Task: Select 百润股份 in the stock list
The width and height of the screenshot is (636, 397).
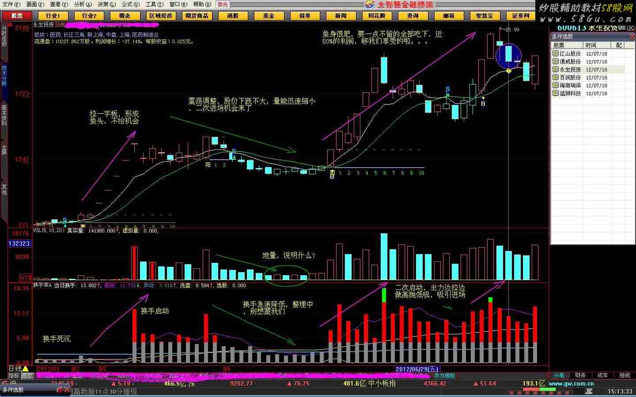Action: [x=570, y=78]
